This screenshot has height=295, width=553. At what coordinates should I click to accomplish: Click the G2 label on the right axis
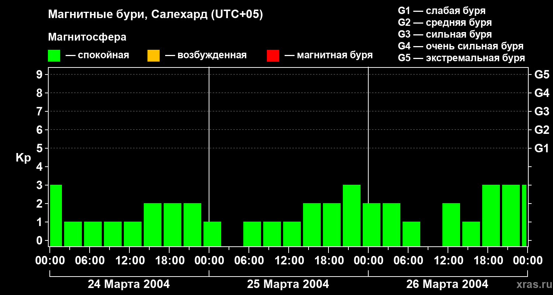[542, 130]
